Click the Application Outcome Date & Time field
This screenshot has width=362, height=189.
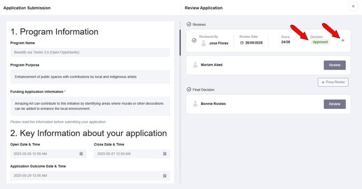[x=90, y=176]
